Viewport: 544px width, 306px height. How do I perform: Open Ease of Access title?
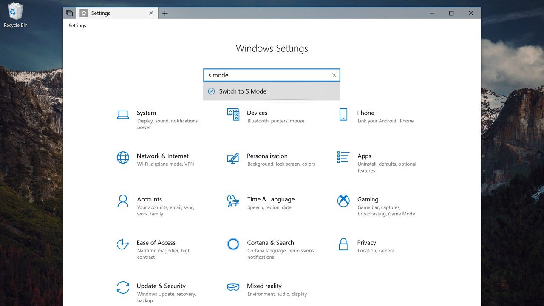(x=156, y=243)
